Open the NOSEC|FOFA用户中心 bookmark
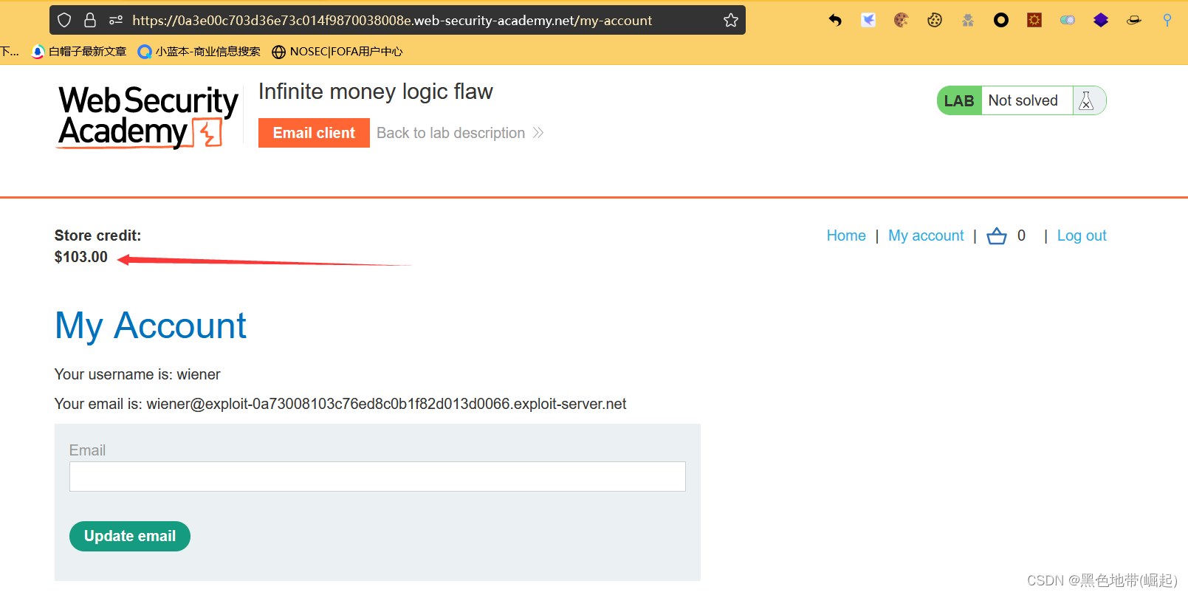The width and height of the screenshot is (1188, 595). point(337,52)
